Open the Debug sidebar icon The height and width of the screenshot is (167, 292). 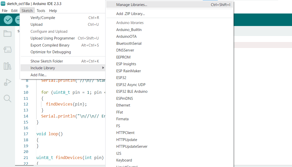click(x=8, y=82)
